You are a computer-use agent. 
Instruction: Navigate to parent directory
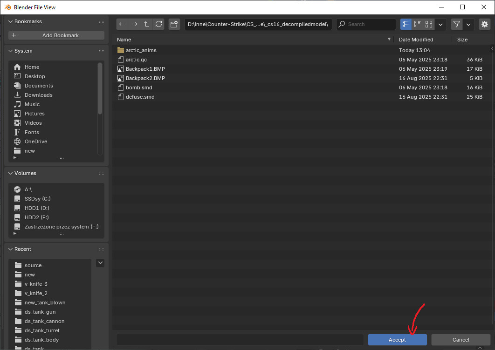coord(146,24)
